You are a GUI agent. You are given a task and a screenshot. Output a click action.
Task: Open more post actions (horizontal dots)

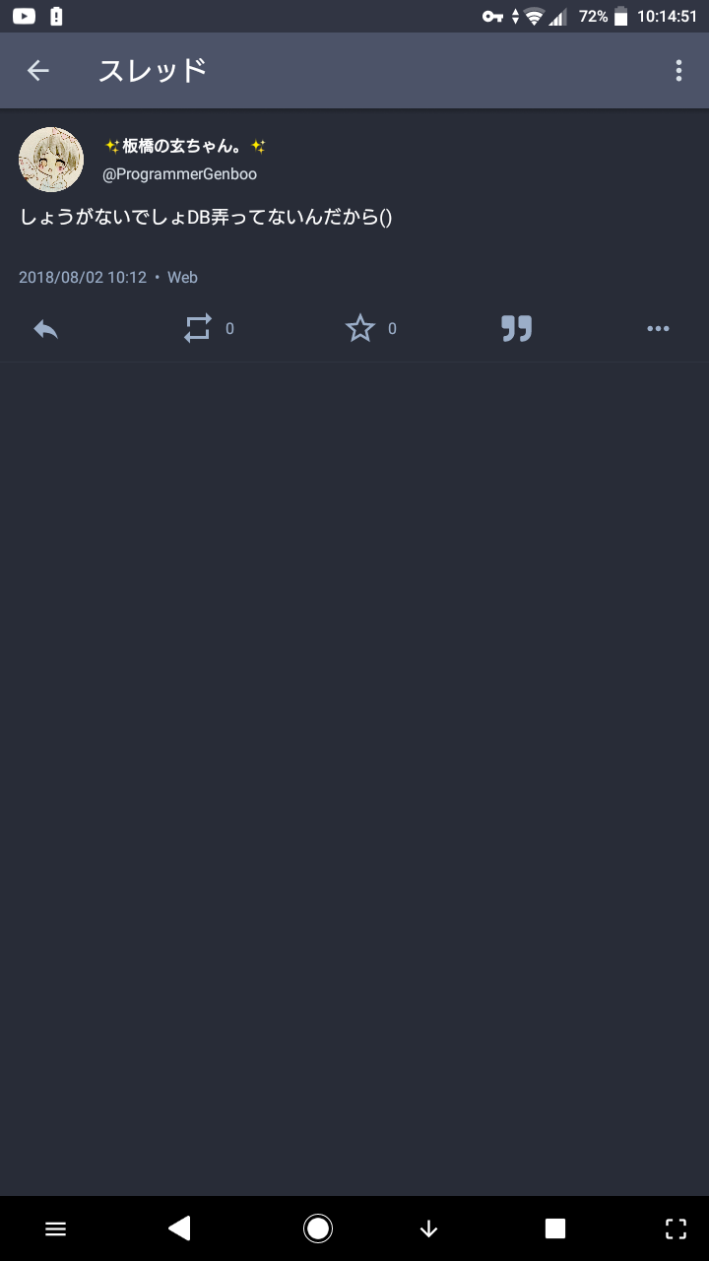[x=658, y=329]
